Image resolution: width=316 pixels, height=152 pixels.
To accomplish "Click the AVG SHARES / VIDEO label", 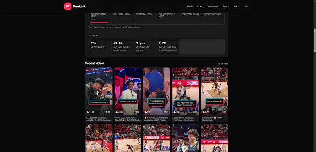I will (x=190, y=14).
